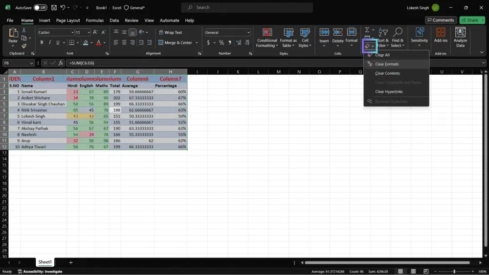
Task: Apply the red Font Color
Action: pyautogui.click(x=99, y=42)
